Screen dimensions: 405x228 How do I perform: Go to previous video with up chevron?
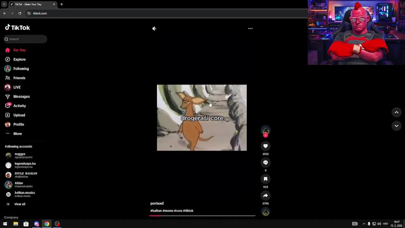click(x=396, y=112)
